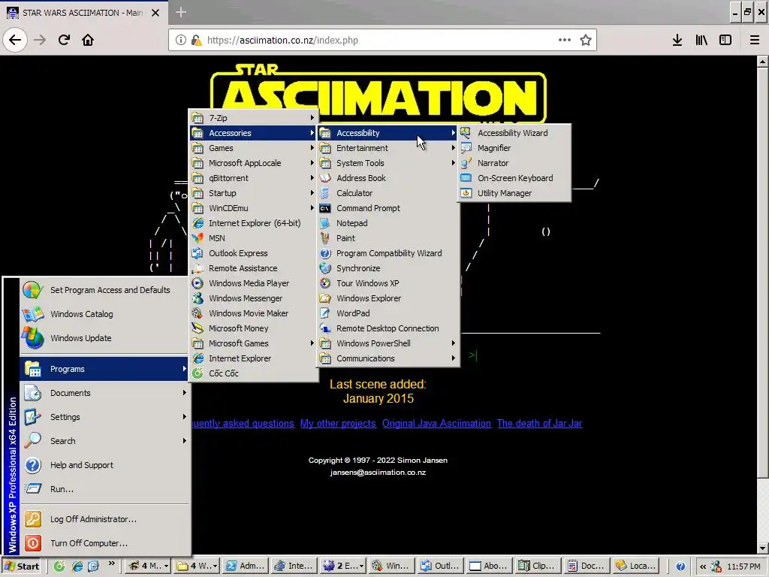Click Remote Desktop Connection icon

324,328
